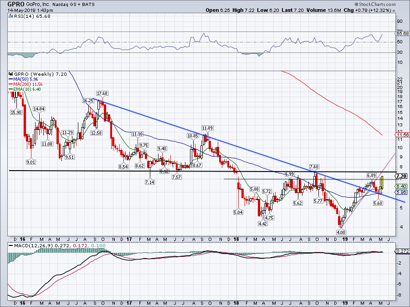Image resolution: width=410 pixels, height=307 pixels.
Task: Click the blue MA(50) legend line marker
Action: point(10,79)
